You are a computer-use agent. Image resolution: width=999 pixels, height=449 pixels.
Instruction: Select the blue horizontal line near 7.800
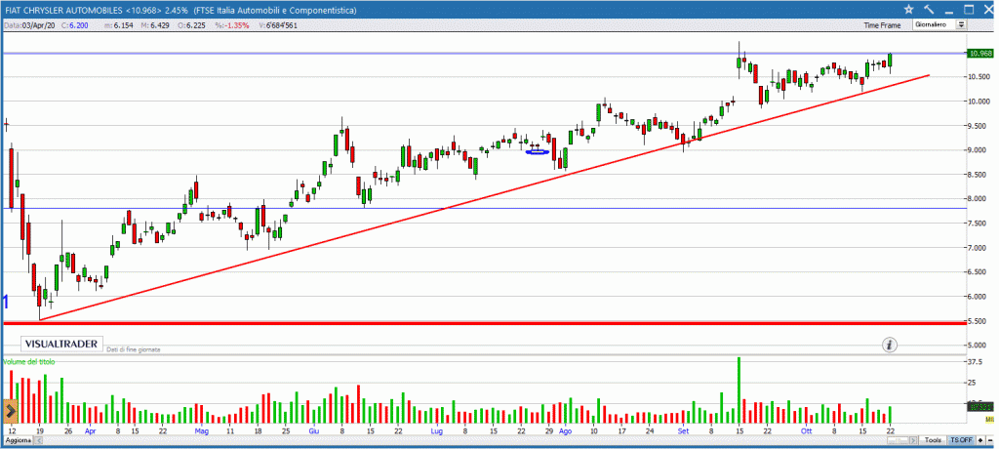[x=484, y=209]
